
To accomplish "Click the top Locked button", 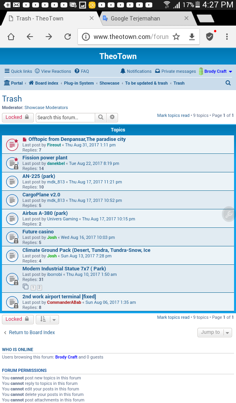I will (18, 117).
